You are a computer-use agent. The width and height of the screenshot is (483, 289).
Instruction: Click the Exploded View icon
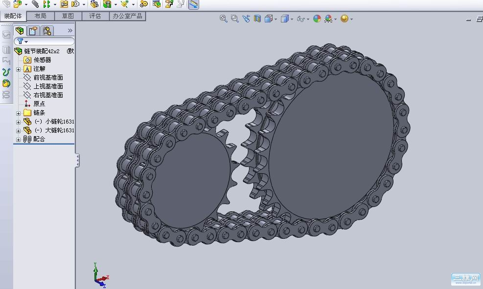click(x=169, y=4)
